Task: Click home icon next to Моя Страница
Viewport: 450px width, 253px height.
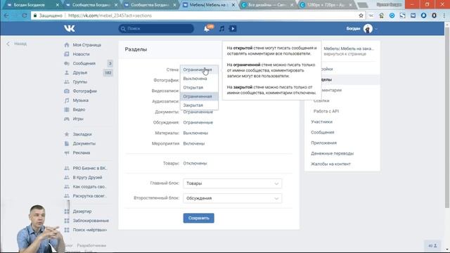Action: coord(67,45)
